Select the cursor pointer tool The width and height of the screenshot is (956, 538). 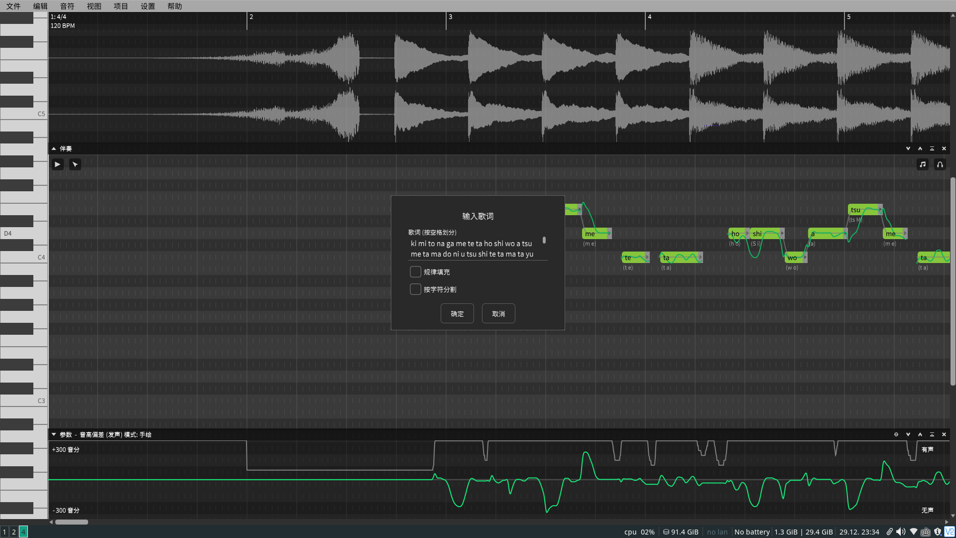[x=75, y=164]
